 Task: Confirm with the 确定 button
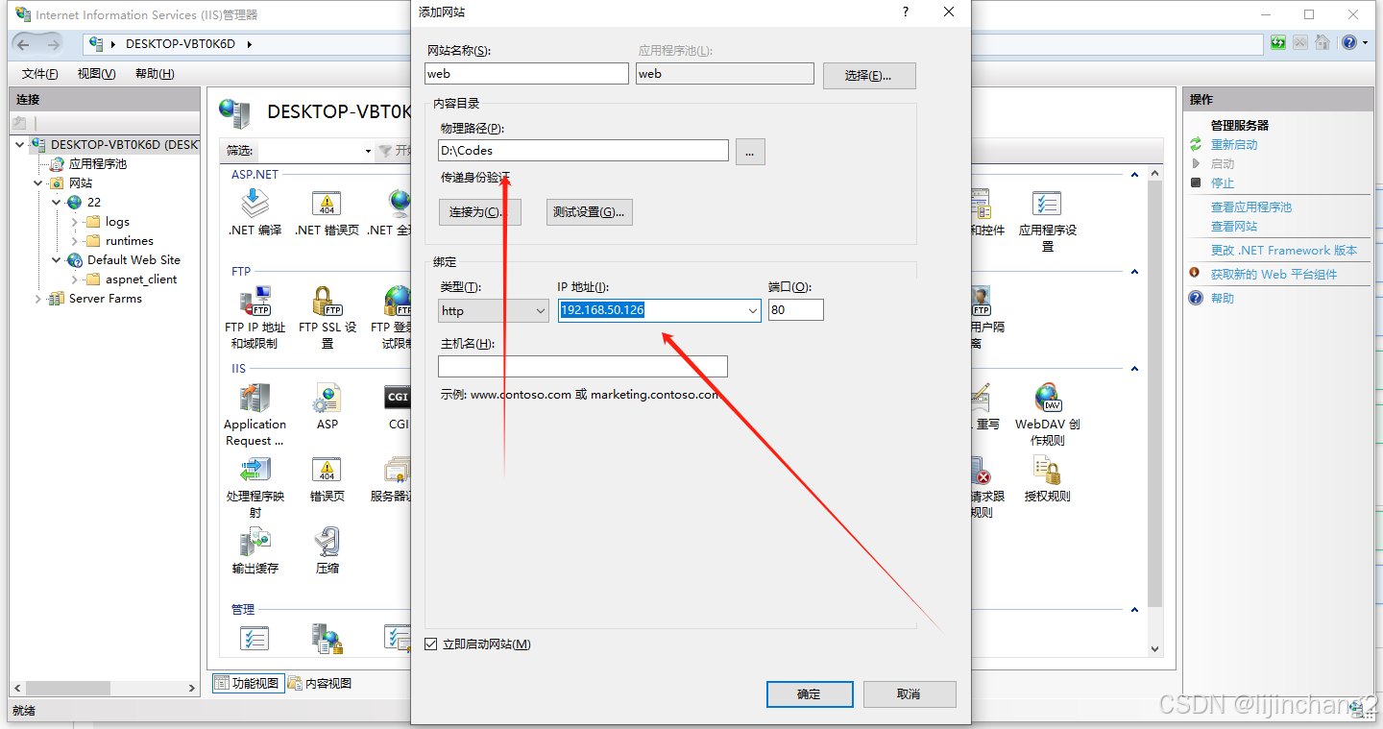click(x=810, y=693)
